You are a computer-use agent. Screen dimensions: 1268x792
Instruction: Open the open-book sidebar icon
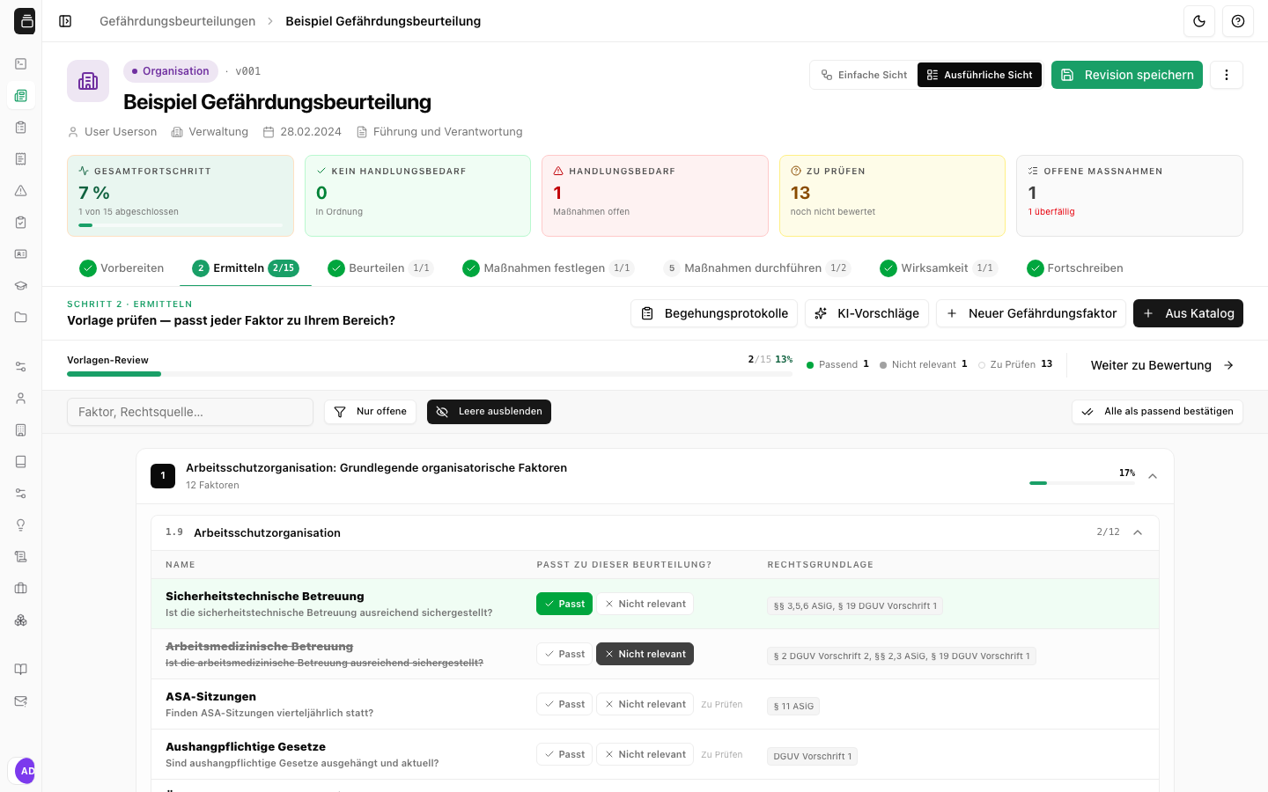click(21, 670)
